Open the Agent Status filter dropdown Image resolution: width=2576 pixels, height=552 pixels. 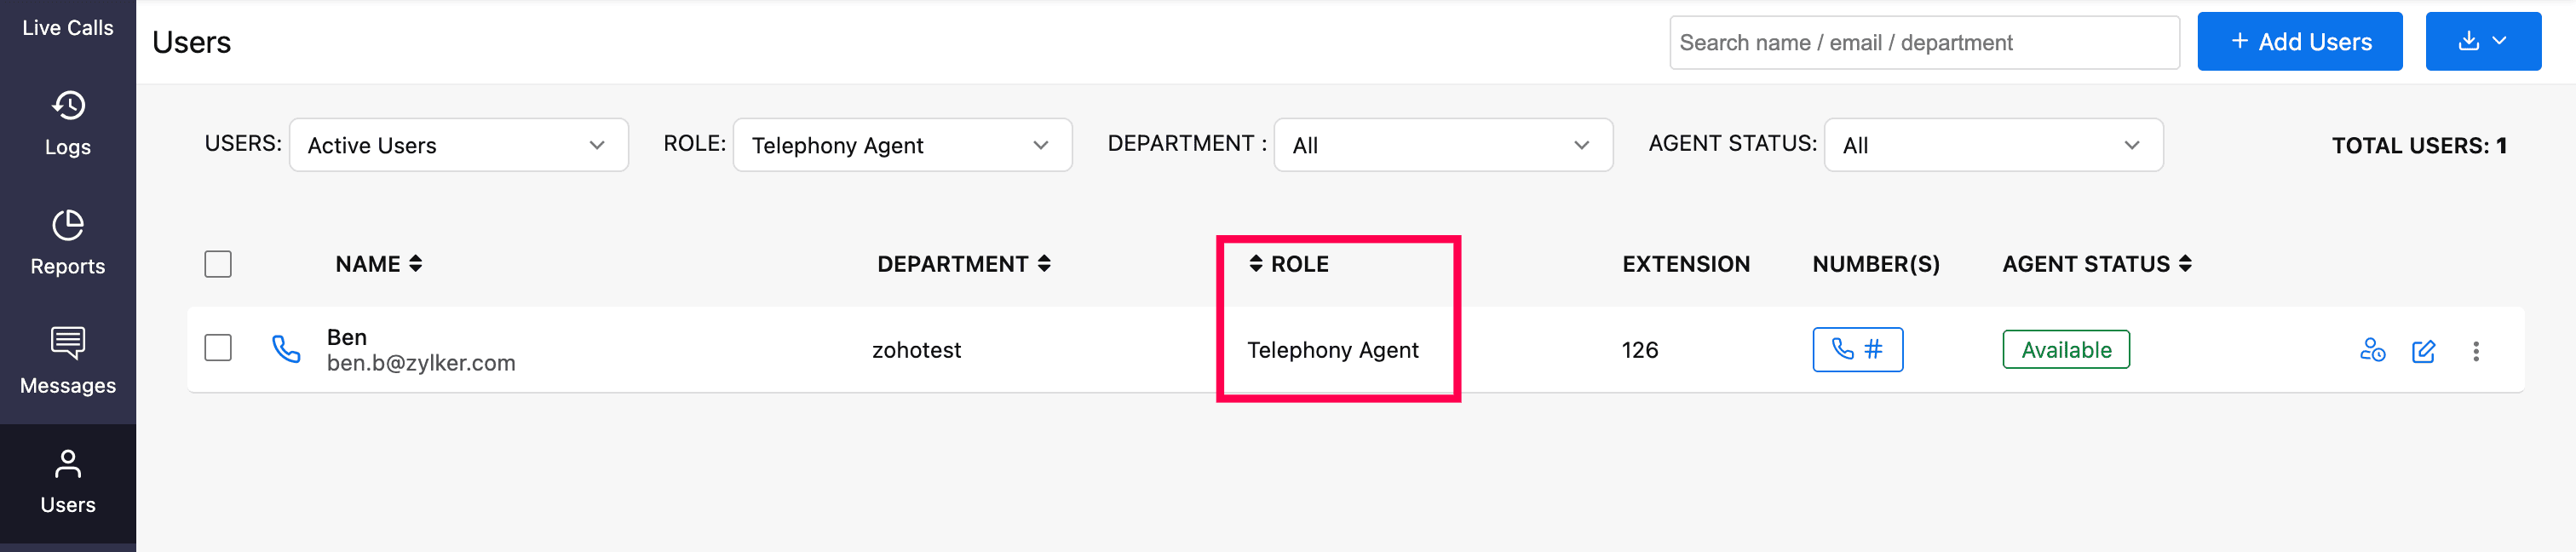[x=1993, y=145]
